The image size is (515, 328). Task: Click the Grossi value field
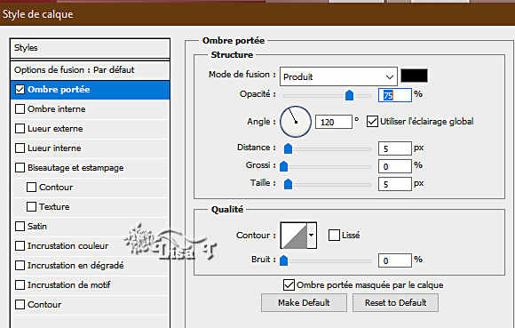[395, 166]
